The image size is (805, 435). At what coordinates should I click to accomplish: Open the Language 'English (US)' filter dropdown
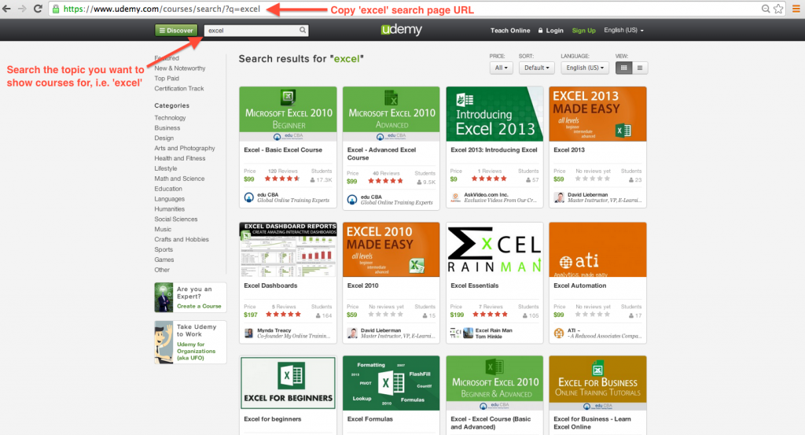tap(585, 68)
